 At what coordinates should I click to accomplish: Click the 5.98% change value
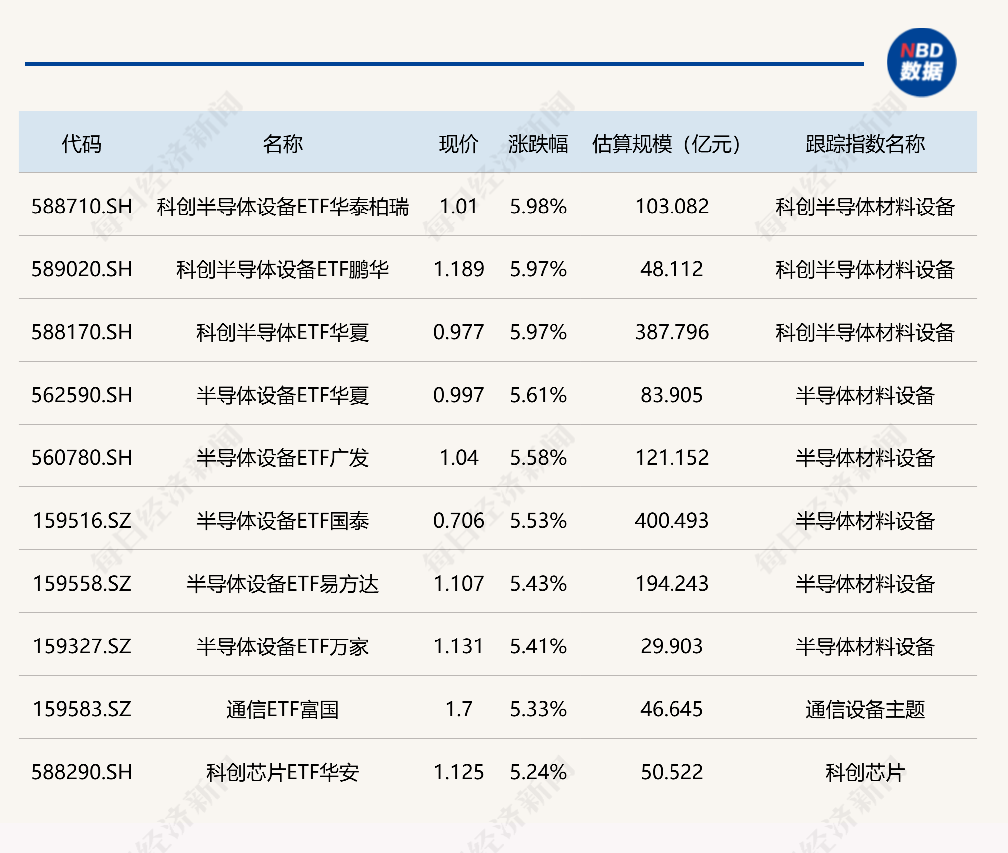[538, 207]
